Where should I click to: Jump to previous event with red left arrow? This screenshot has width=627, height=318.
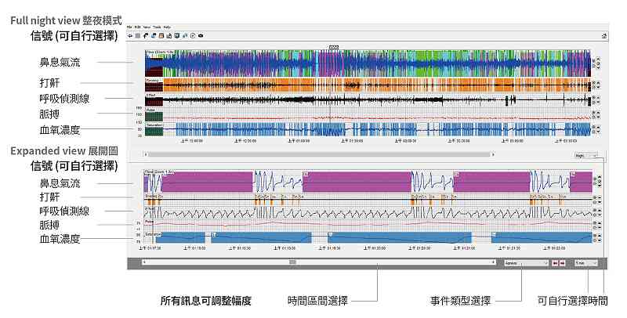[x=556, y=263]
